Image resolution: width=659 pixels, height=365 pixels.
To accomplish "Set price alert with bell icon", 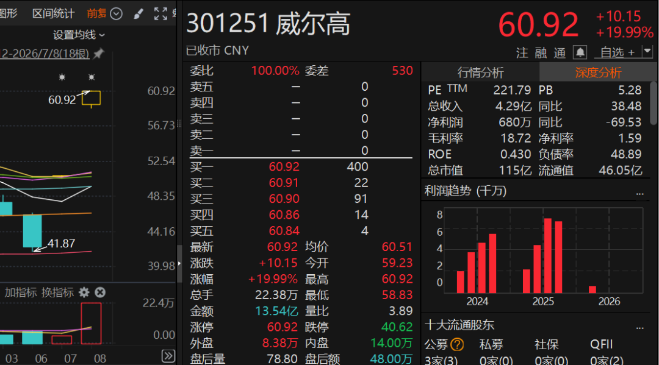I will (x=580, y=52).
